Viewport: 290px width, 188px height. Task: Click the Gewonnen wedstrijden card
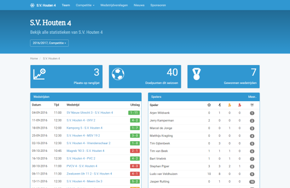(223, 77)
